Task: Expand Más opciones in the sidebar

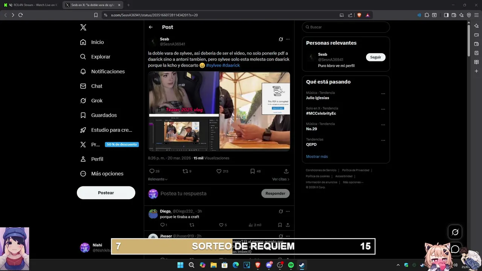Action: pos(102,174)
